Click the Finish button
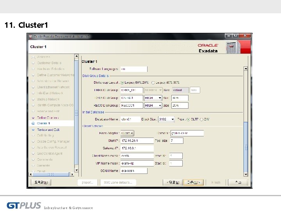Viewport: 281px width, 211px height. click(216, 182)
